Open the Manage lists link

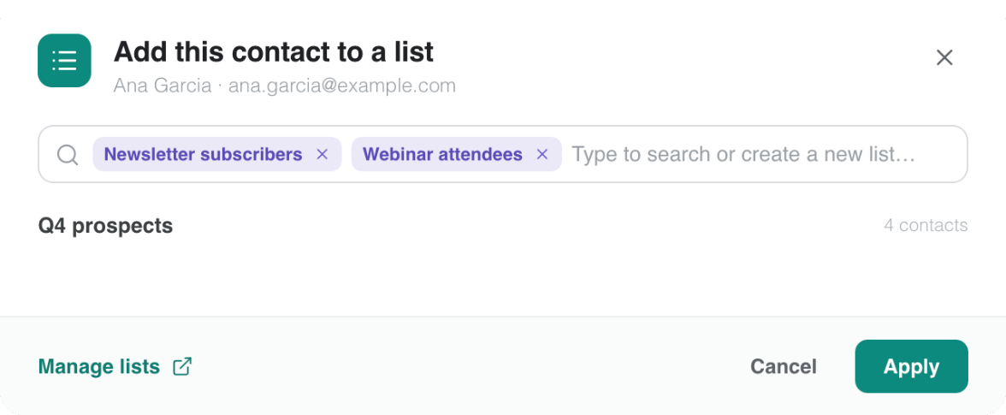[99, 367]
